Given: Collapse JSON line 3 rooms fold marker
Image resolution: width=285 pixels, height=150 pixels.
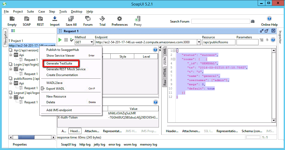Looking at the screenshot, I should 174,59.
